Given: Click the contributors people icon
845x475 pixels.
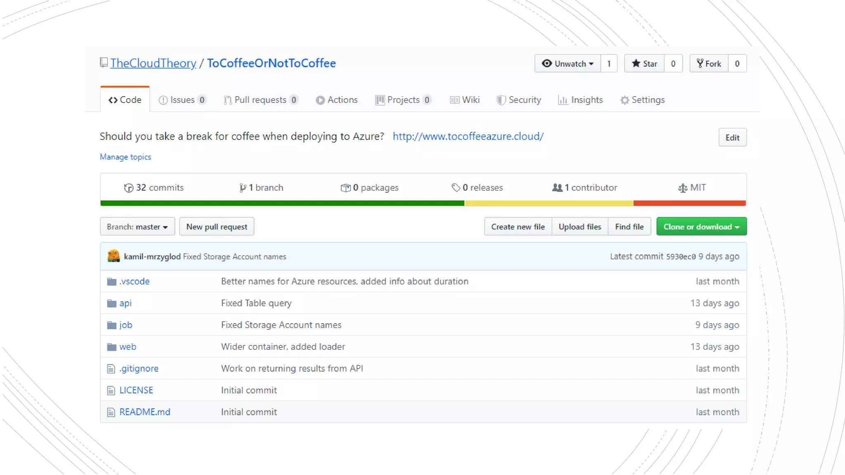Looking at the screenshot, I should click(557, 188).
